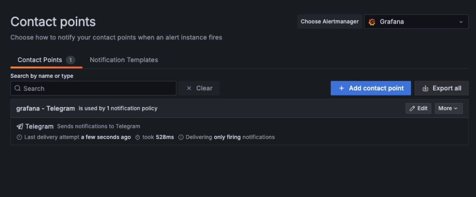Open the Grafana Alertmanager dropdown
476x197 pixels.
[x=416, y=22]
